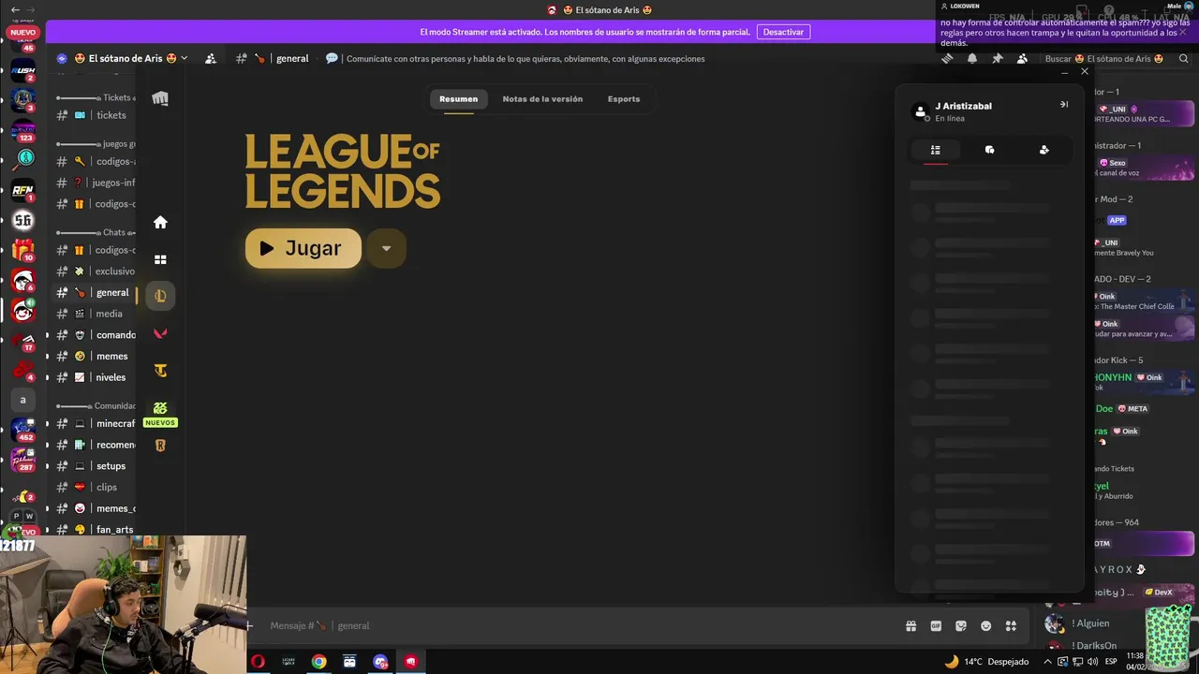The width and height of the screenshot is (1199, 674).
Task: Open the GIF picker button
Action: (x=936, y=626)
